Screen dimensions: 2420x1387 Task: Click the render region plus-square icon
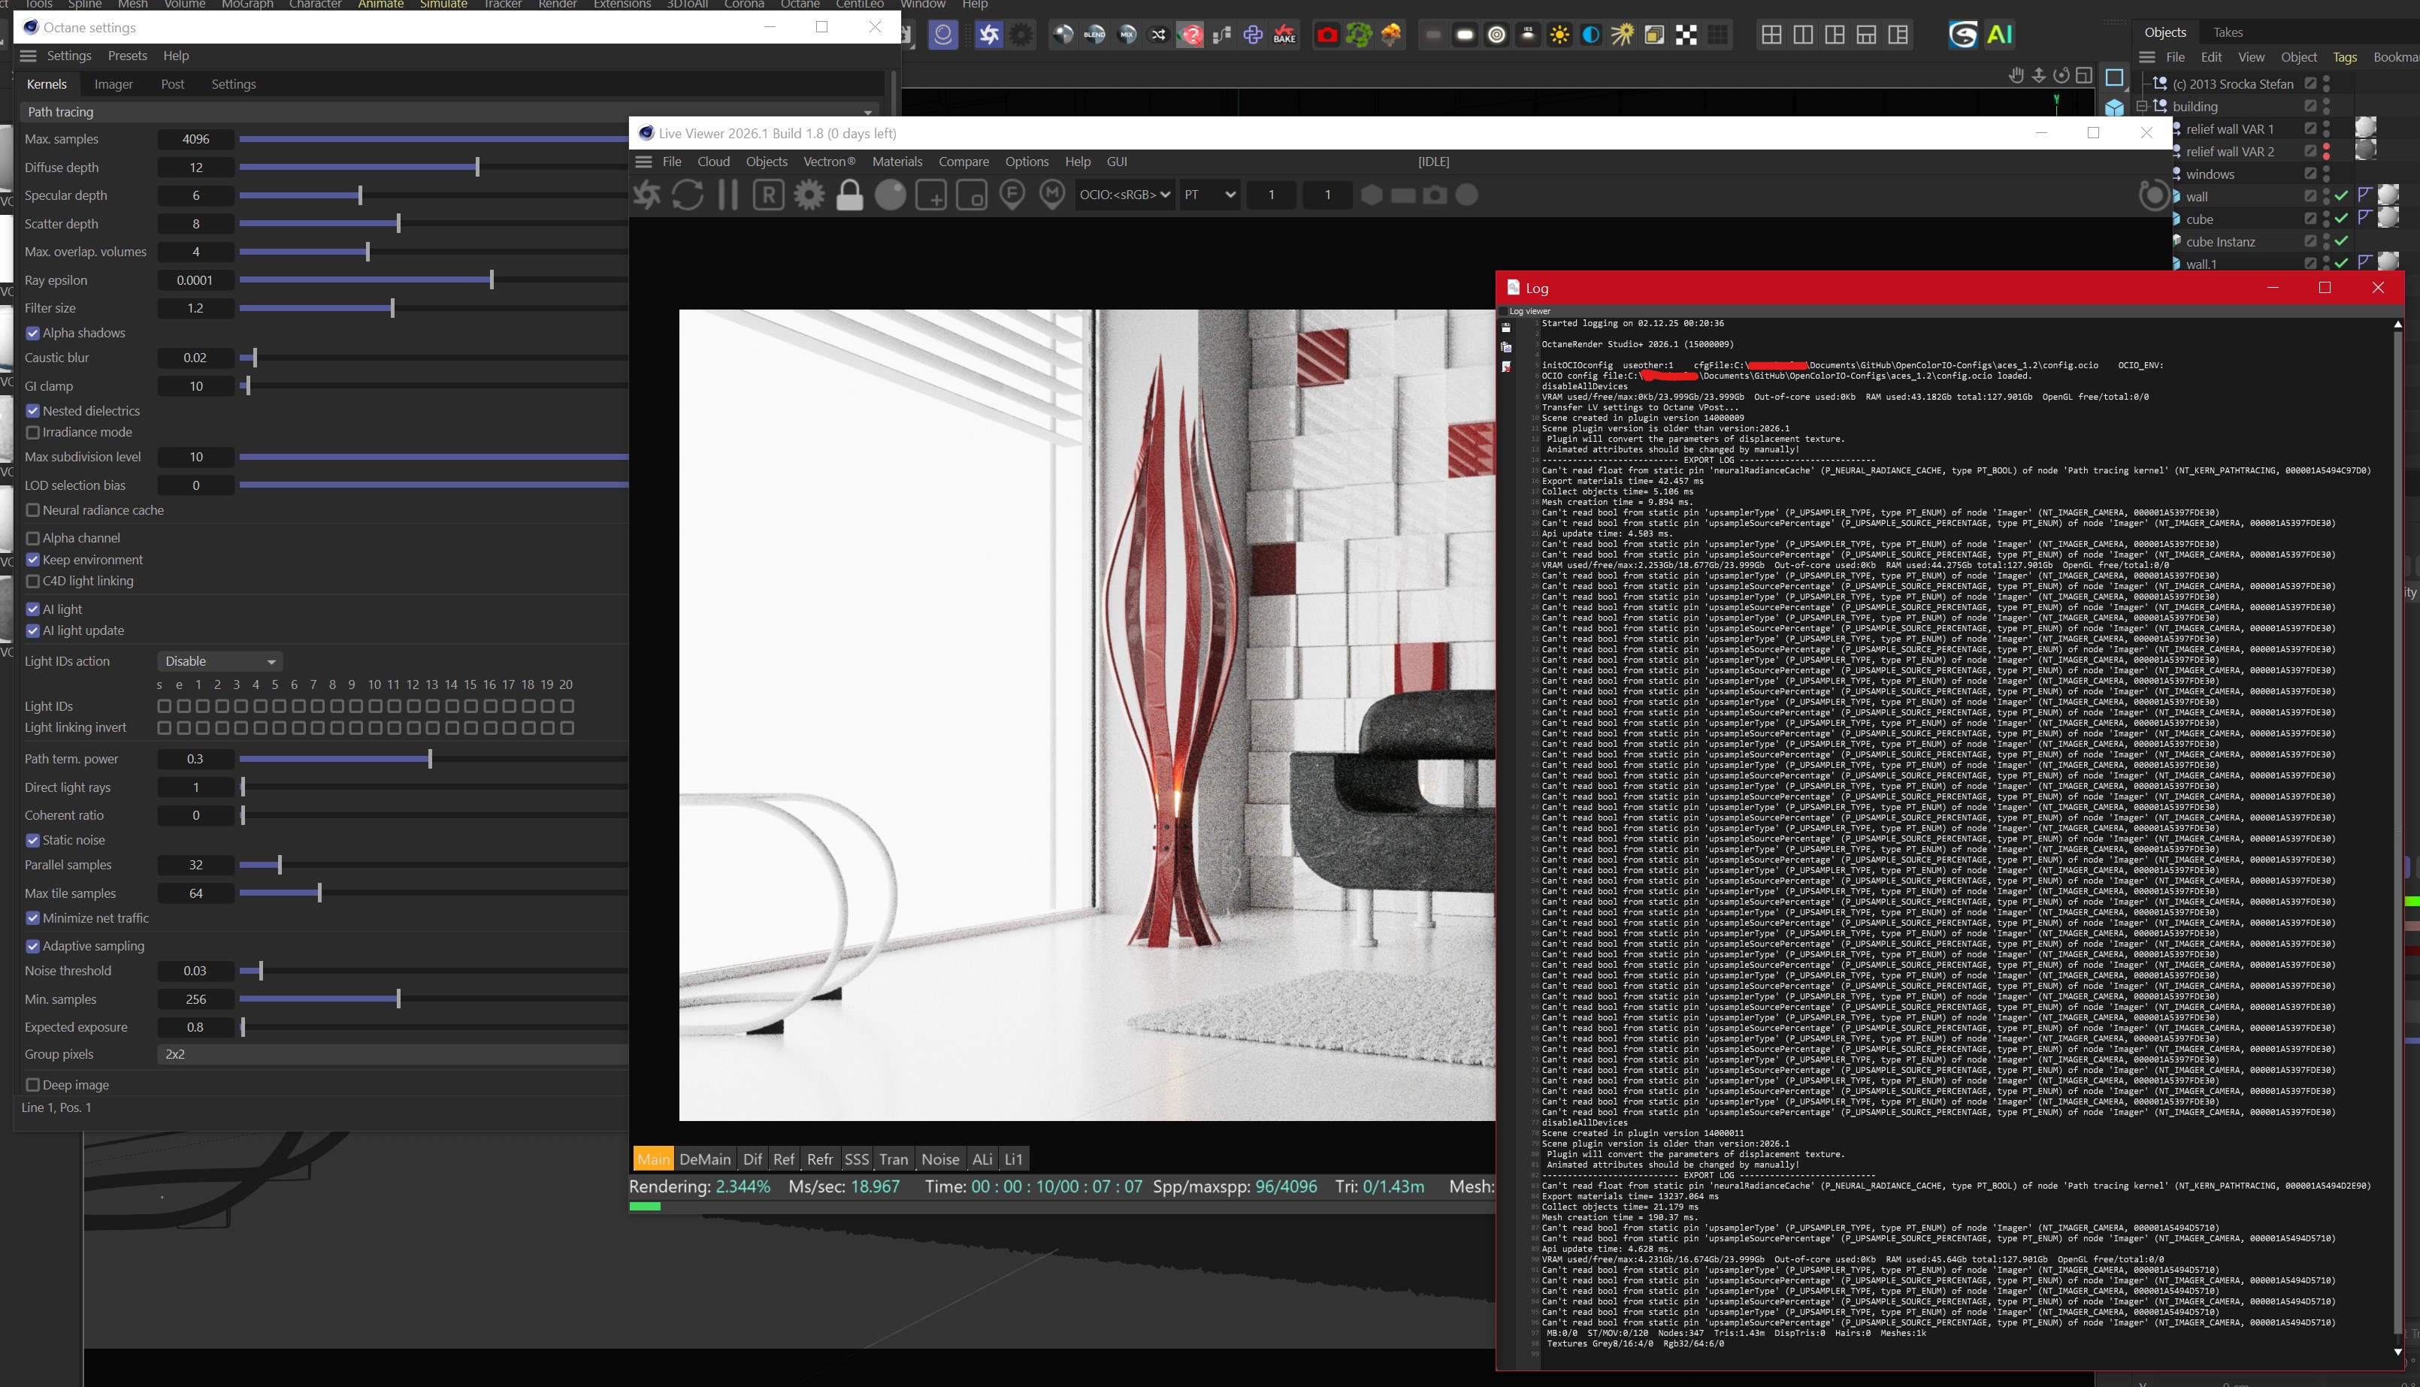coord(931,195)
